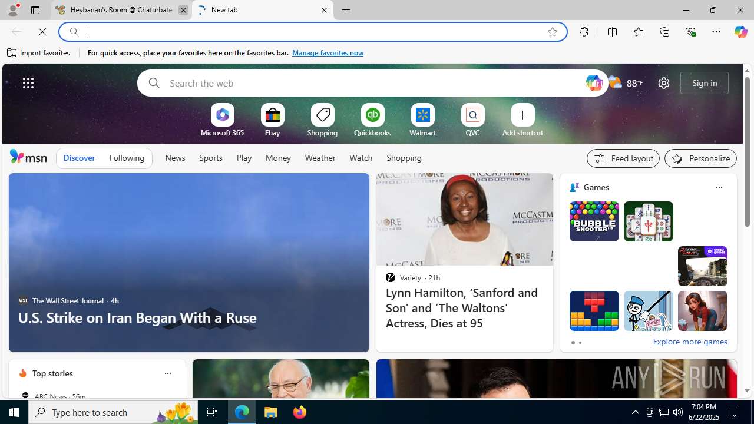Open Feed layout options
Image resolution: width=754 pixels, height=424 pixels.
tap(623, 158)
